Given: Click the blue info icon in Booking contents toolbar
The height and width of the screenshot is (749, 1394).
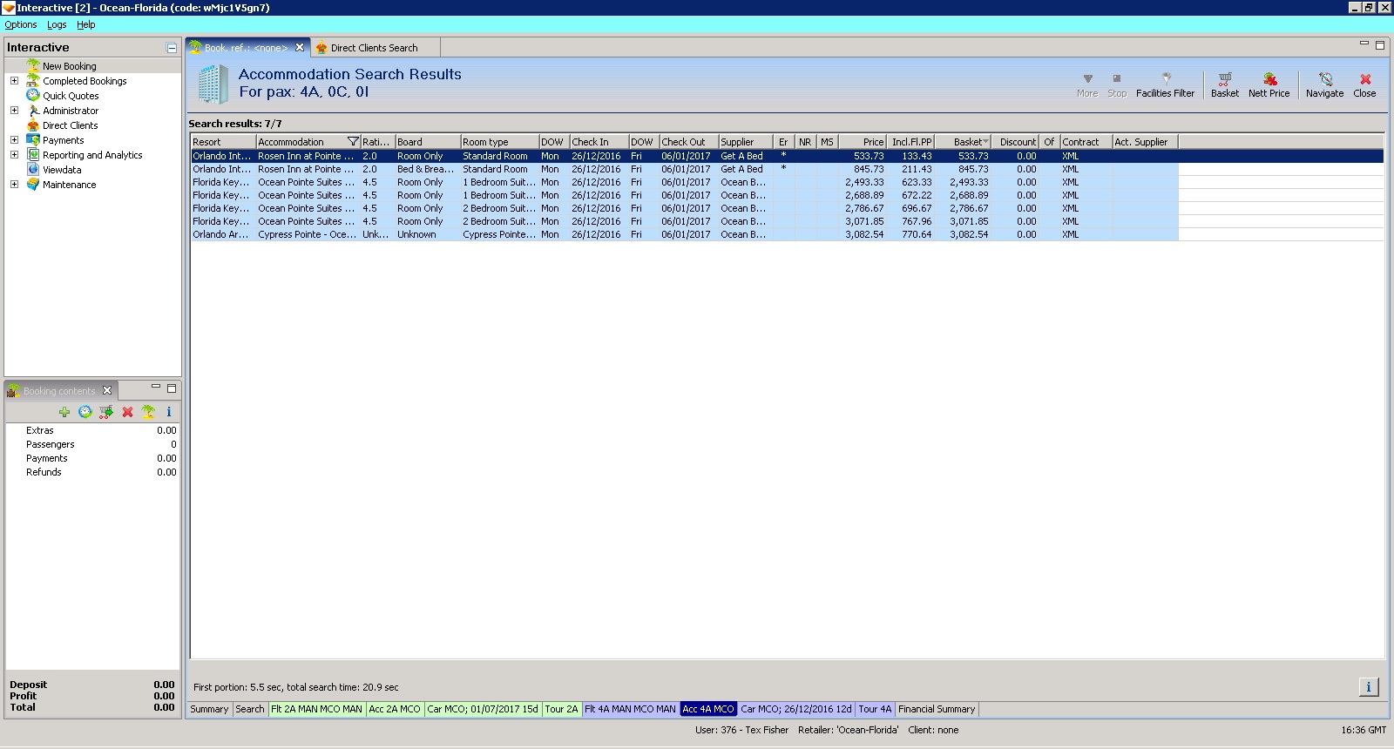Looking at the screenshot, I should pyautogui.click(x=169, y=412).
